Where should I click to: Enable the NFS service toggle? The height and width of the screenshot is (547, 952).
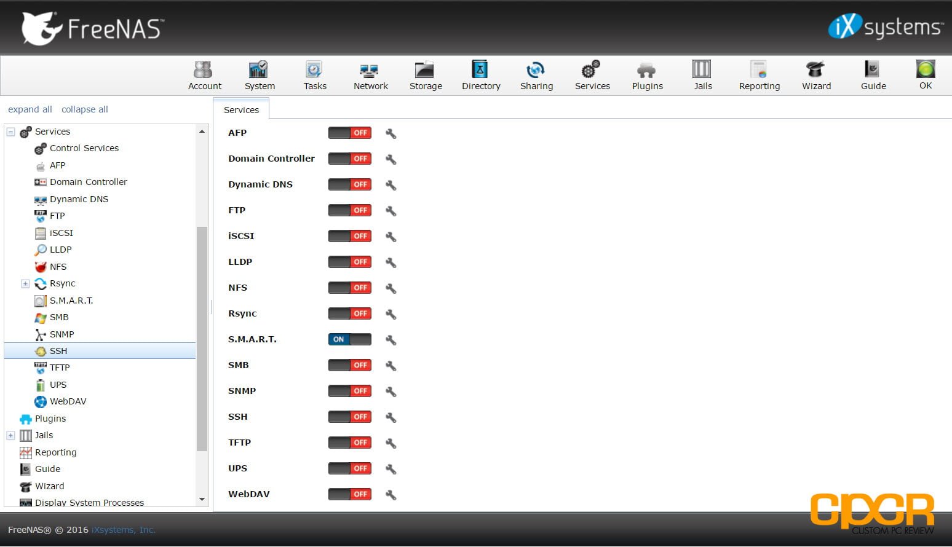(350, 288)
